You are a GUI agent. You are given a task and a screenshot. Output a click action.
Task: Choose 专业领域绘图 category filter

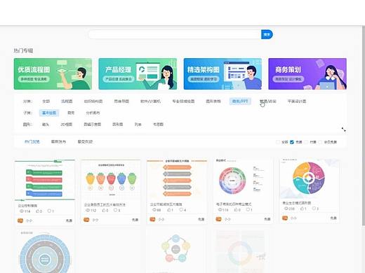tap(183, 101)
